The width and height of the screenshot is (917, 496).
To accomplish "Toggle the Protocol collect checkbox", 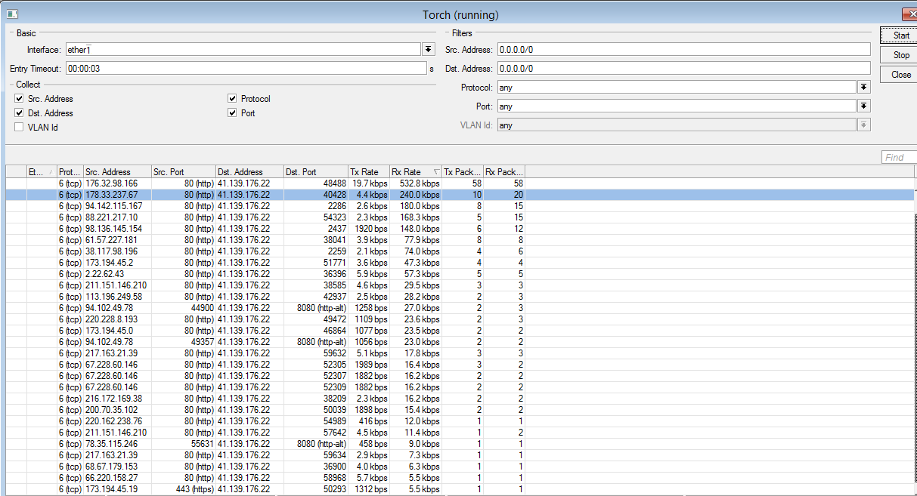I will [233, 99].
